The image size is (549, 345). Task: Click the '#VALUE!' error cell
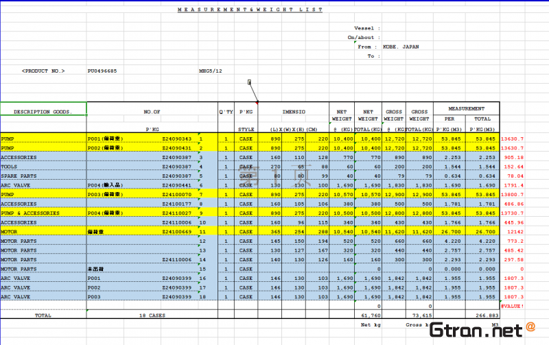click(x=512, y=306)
